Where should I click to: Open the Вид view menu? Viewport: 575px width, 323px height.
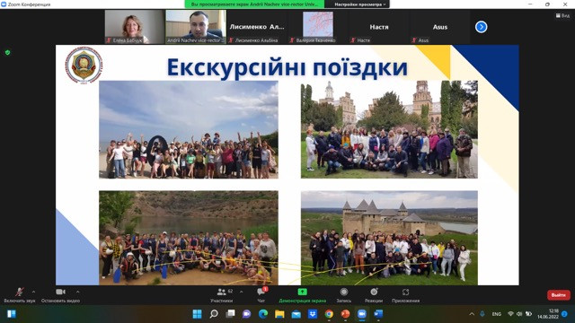(x=562, y=15)
